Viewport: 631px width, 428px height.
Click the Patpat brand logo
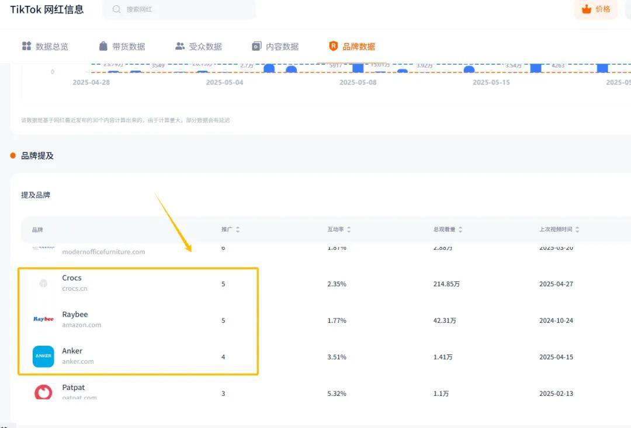click(x=43, y=392)
